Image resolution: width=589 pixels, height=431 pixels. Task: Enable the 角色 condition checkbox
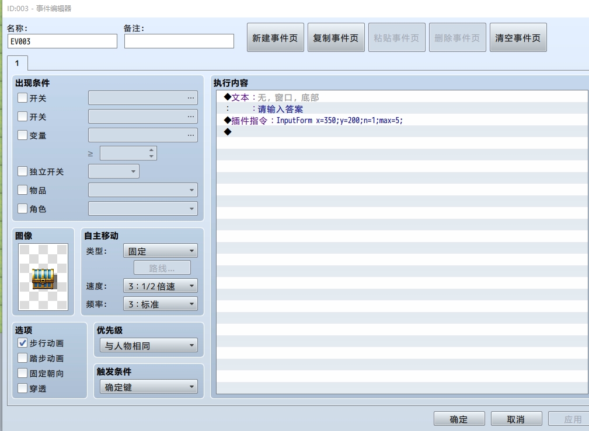click(x=23, y=209)
